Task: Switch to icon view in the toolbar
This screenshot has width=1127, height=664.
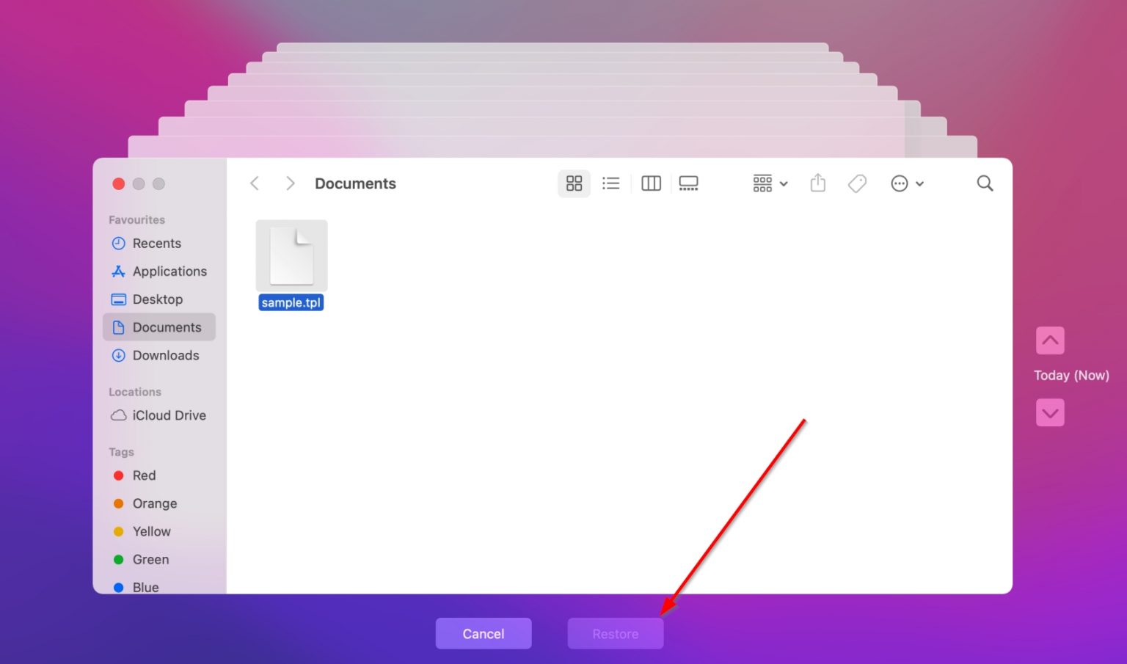Action: tap(574, 183)
